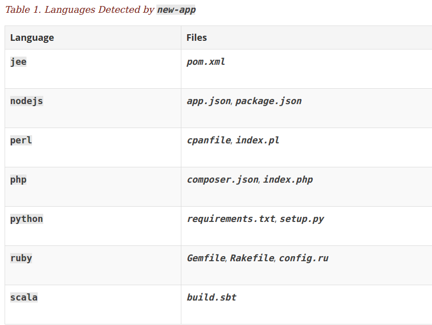Select the perl language entry

(21, 140)
